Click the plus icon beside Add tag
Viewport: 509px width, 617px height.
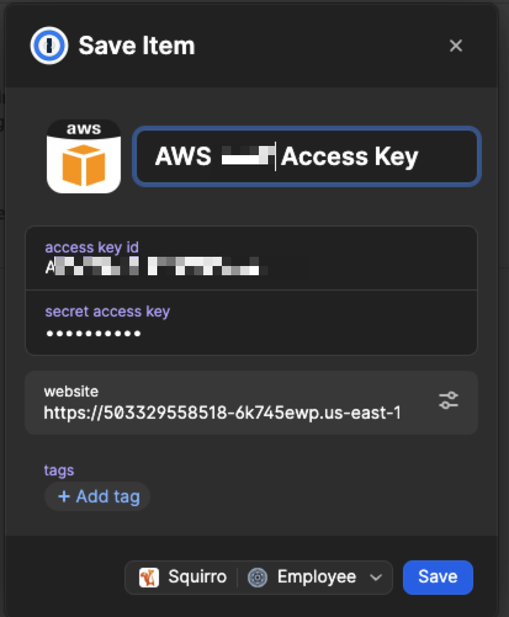click(63, 496)
